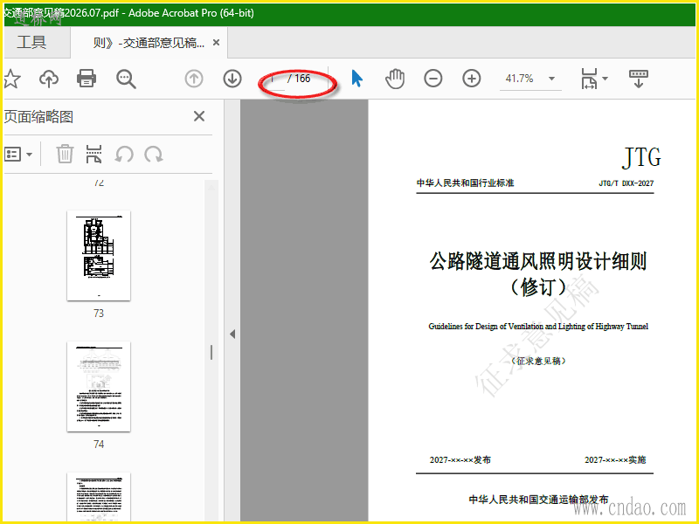Viewport: 699px width, 524px height.
Task: Switch to the 交通部意见稿 document tab
Action: [149, 43]
